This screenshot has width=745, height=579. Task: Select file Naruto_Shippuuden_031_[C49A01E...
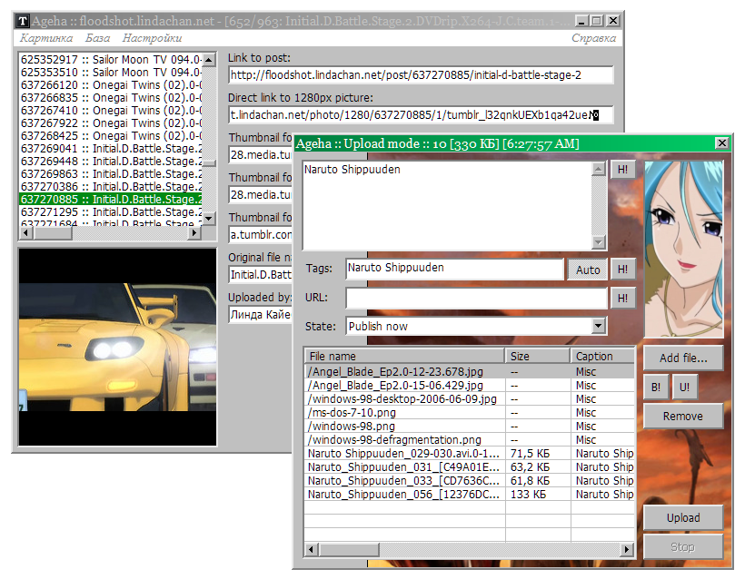click(403, 467)
